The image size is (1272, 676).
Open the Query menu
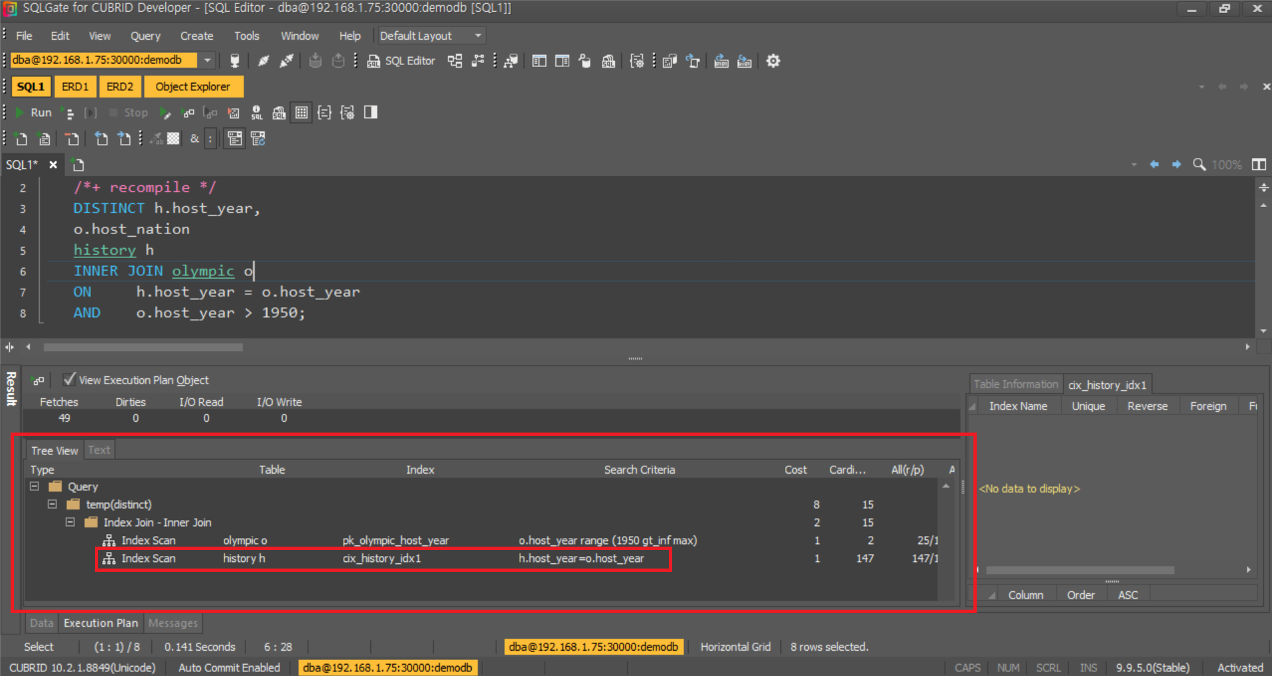click(145, 36)
